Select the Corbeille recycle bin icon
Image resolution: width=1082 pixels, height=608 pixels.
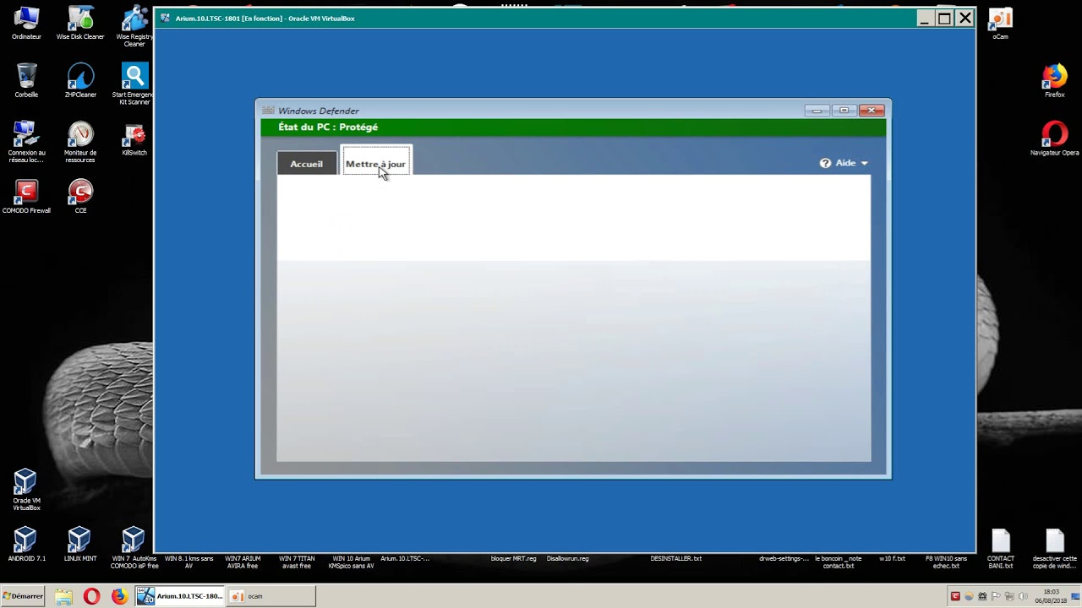(x=26, y=80)
